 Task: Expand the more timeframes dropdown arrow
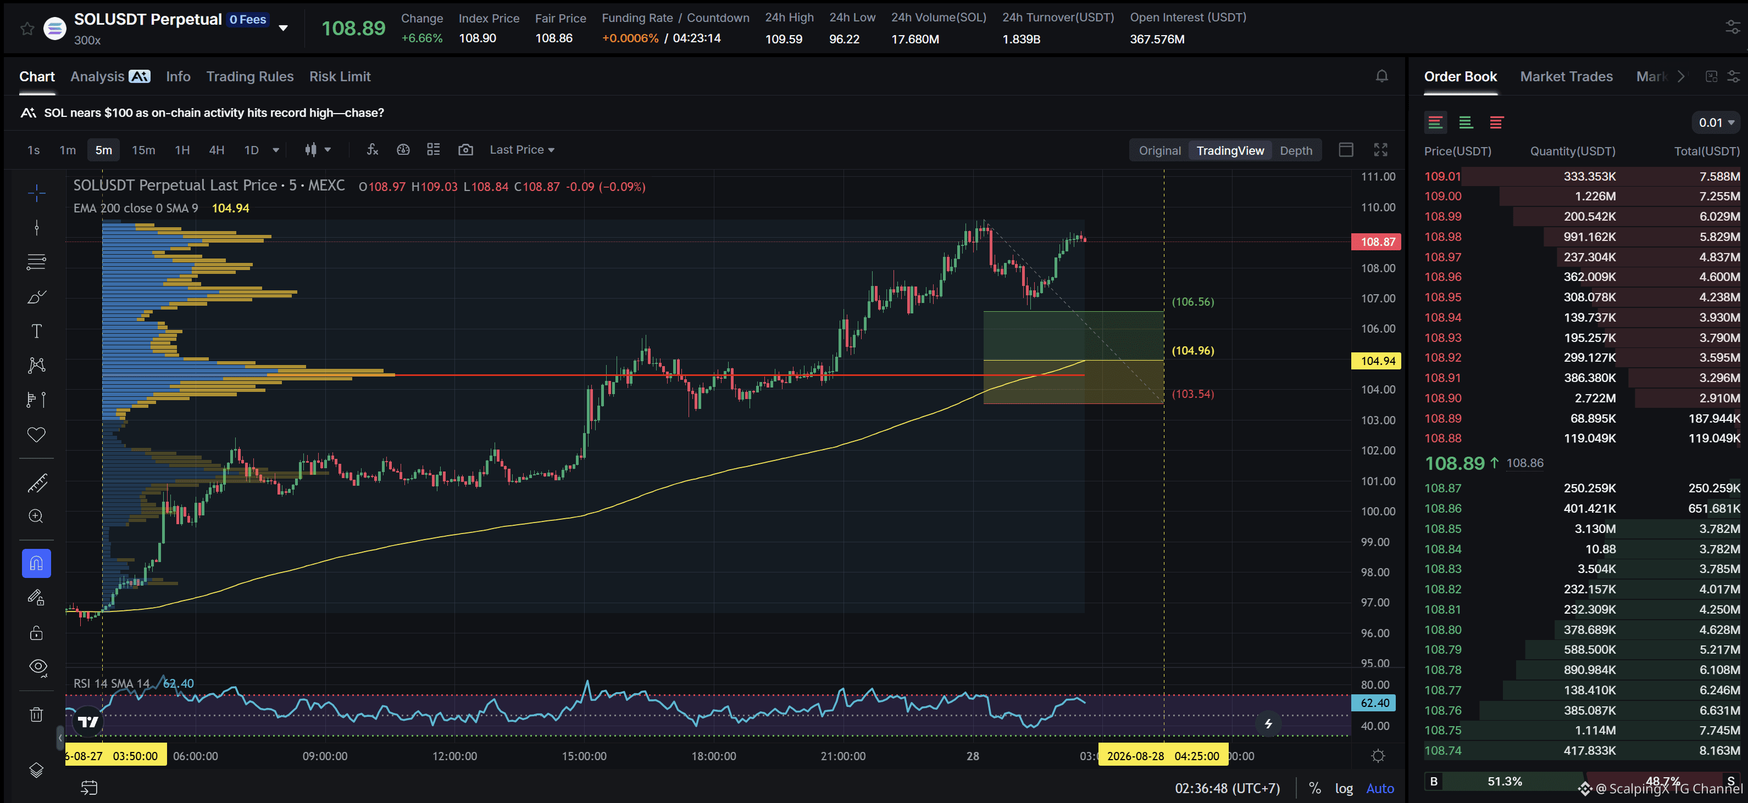pyautogui.click(x=275, y=150)
